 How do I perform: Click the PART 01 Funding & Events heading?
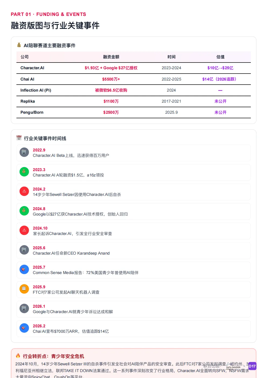(48, 14)
